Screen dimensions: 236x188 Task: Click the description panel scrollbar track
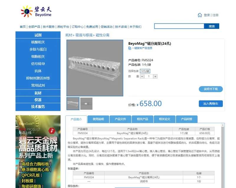pyautogui.click(x=223, y=157)
